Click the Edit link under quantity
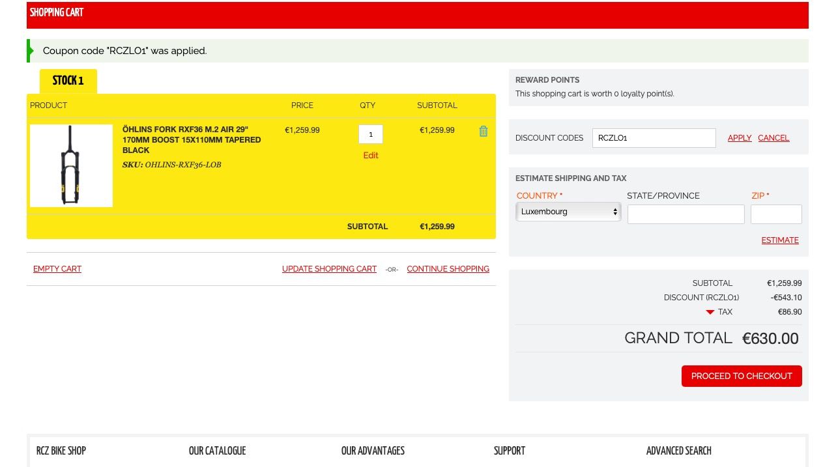Viewport: 838px width, 467px height. (370, 156)
